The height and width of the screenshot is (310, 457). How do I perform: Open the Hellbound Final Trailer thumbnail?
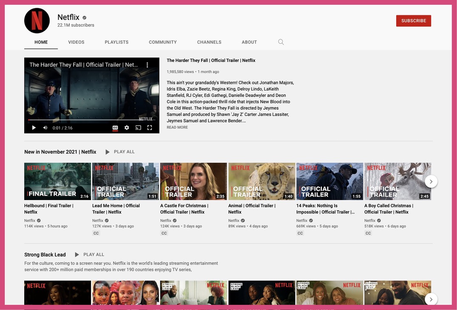tap(57, 181)
